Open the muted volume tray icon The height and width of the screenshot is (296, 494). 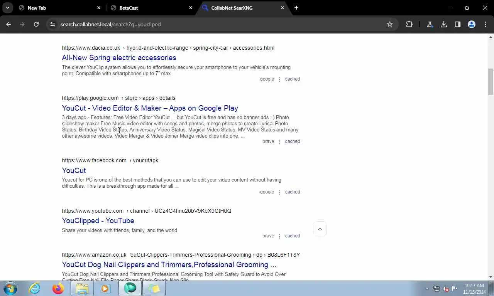coord(446,289)
